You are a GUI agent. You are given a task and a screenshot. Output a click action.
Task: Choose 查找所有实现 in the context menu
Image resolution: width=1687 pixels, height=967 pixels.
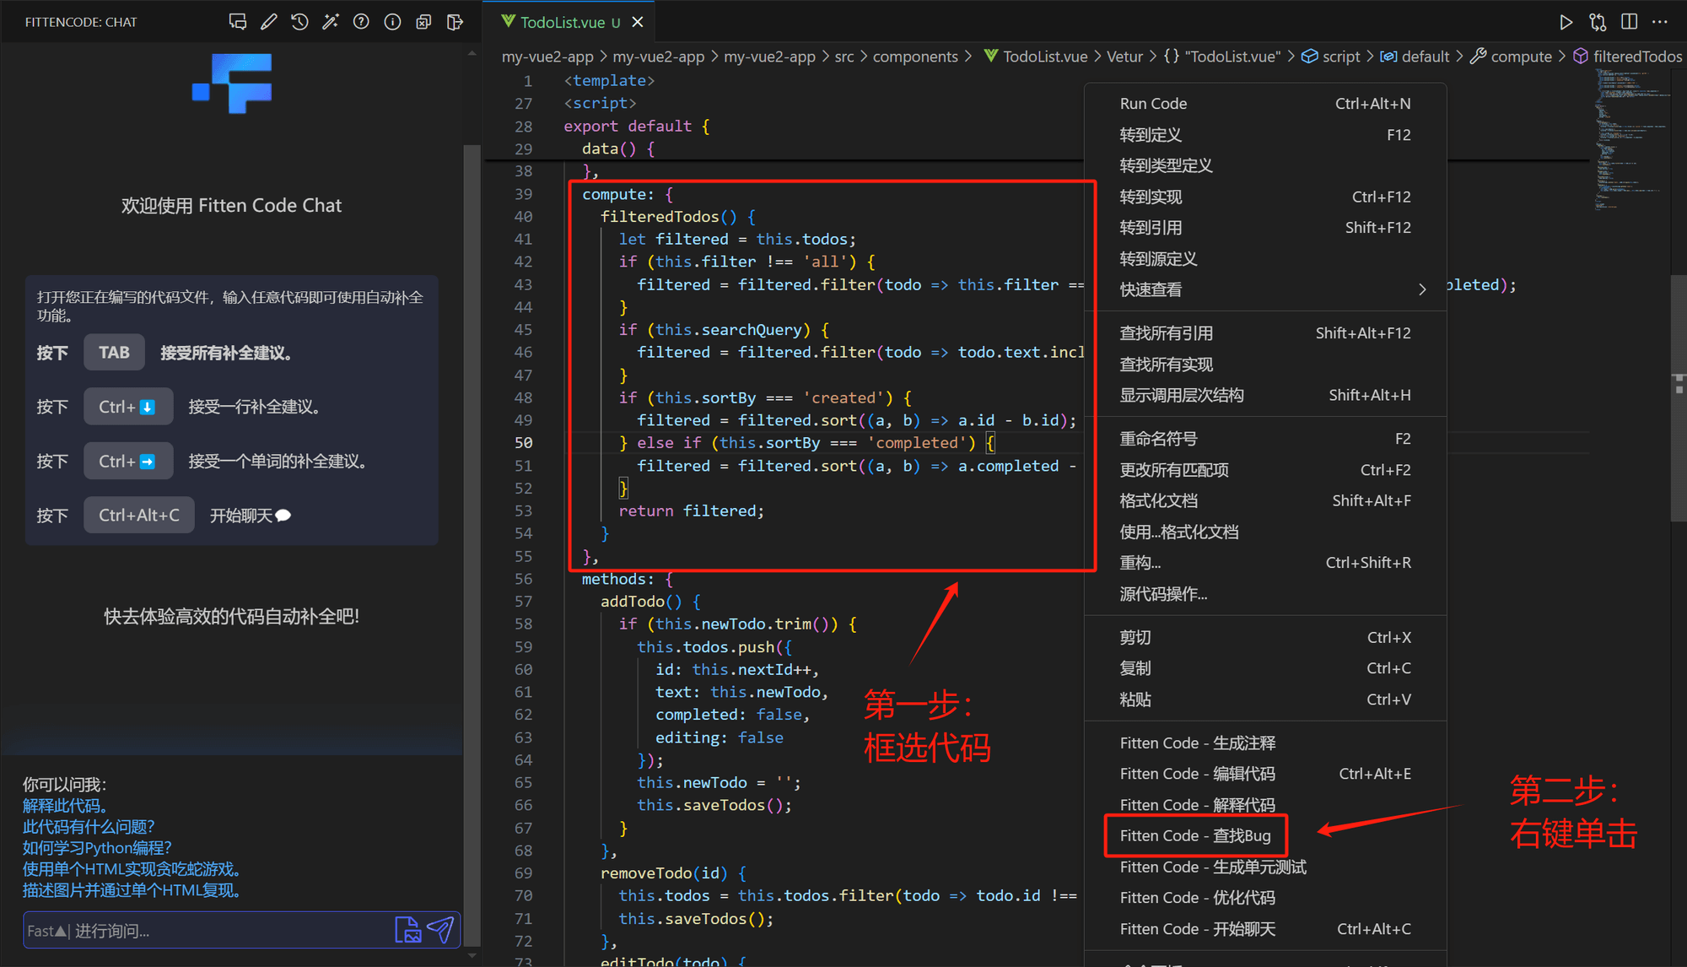point(1265,365)
